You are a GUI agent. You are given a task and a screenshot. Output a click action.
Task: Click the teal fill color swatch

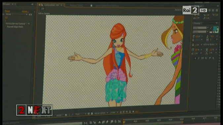pyautogui.click(x=215, y=28)
